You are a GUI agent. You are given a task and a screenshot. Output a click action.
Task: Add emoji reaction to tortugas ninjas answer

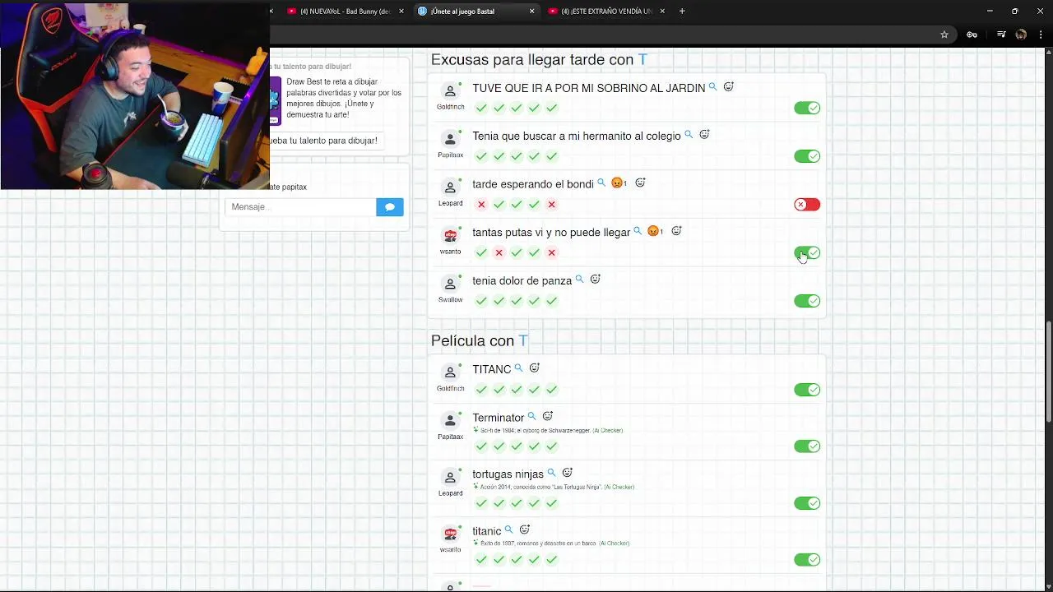coord(567,473)
